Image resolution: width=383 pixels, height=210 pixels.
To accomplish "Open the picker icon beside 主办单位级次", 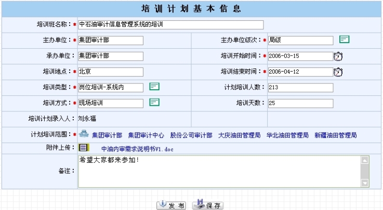I will point(344,39).
